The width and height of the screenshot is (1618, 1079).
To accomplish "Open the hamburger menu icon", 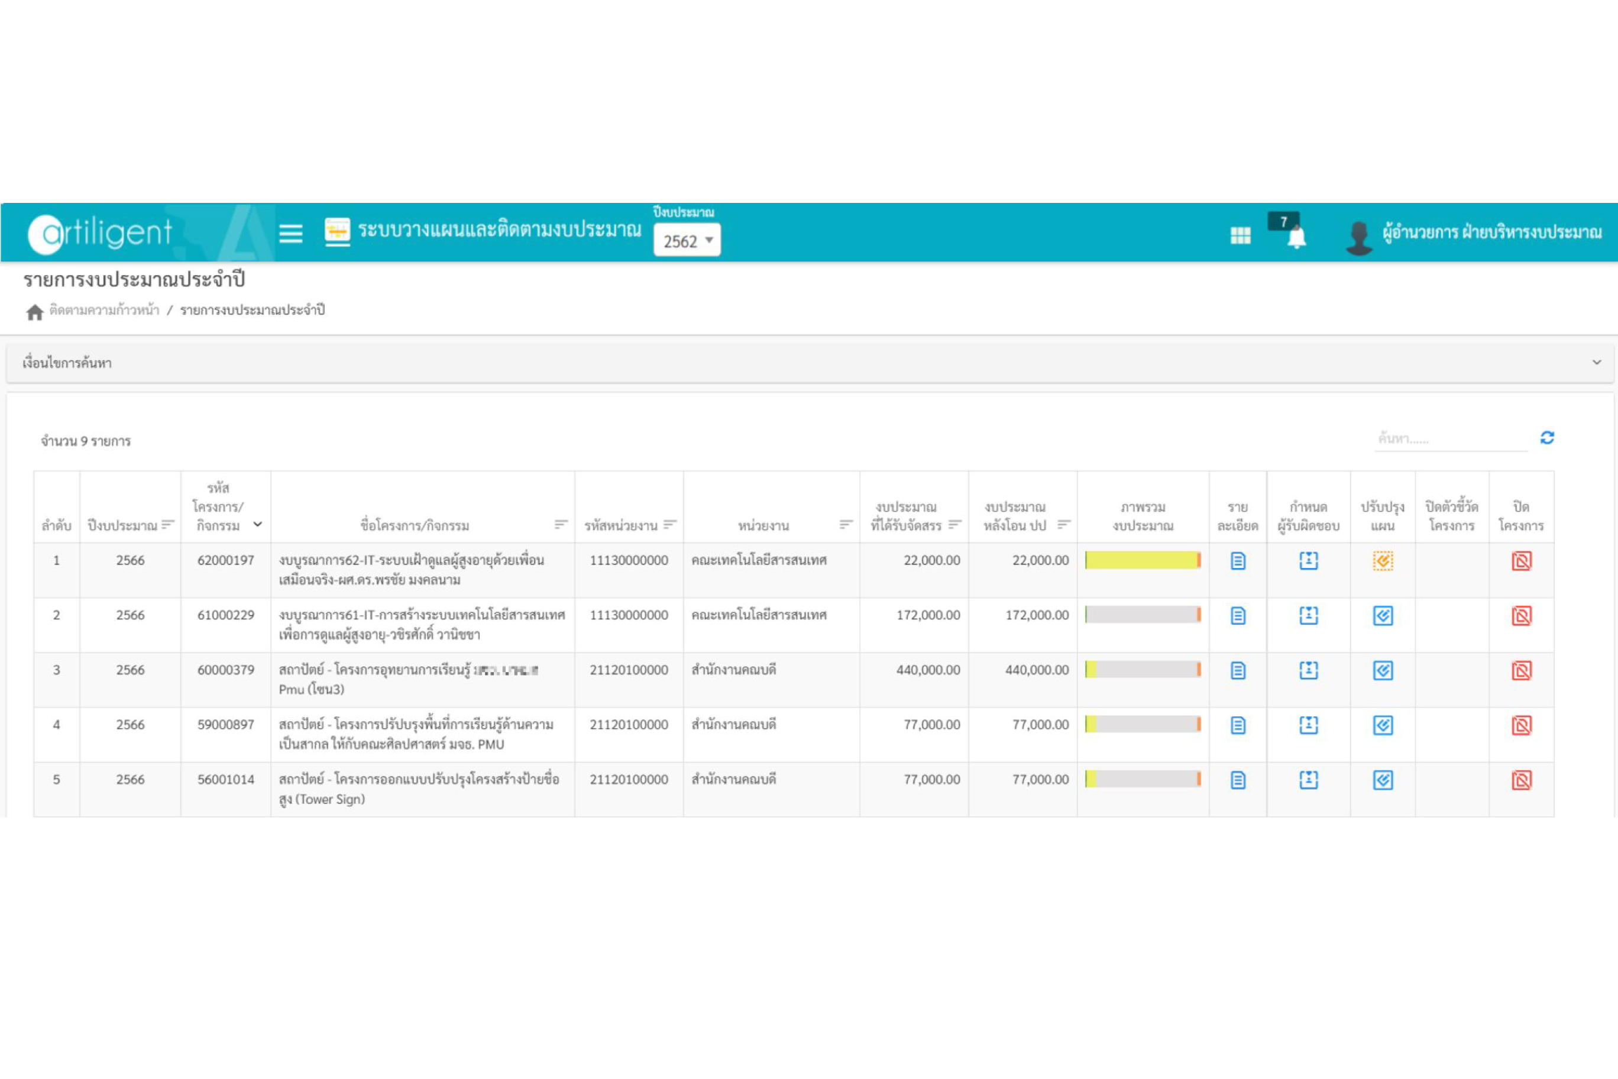I will coord(290,234).
